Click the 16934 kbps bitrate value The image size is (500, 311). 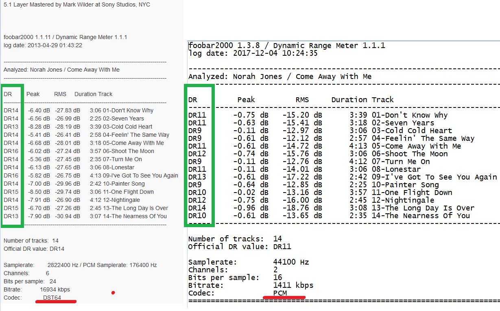pos(55,289)
